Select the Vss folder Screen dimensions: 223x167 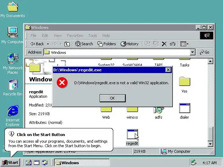click(x=185, y=85)
